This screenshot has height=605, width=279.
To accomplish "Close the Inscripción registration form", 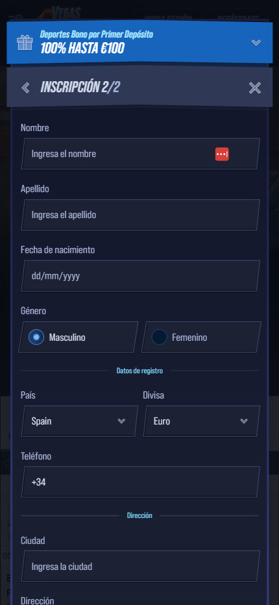I will (x=255, y=88).
